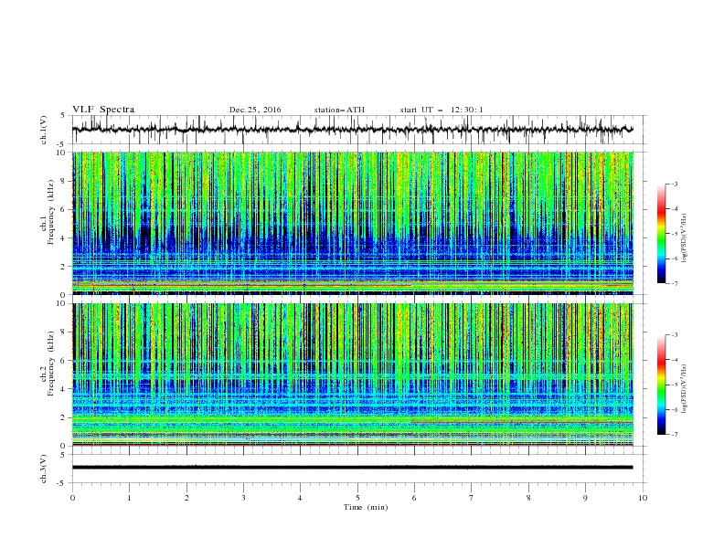Click the time axis tick label '3'
The width and height of the screenshot is (724, 559).
[243, 498]
